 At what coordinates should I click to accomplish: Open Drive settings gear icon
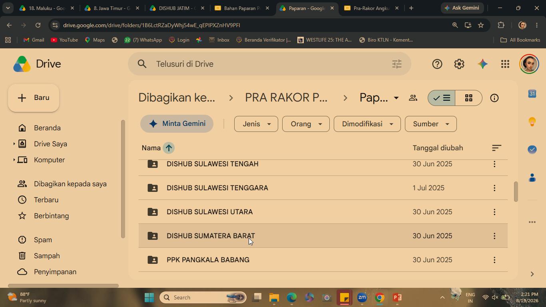point(459,64)
